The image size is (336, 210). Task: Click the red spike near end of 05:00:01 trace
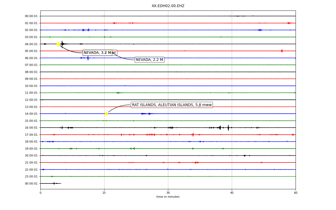(x=282, y=51)
